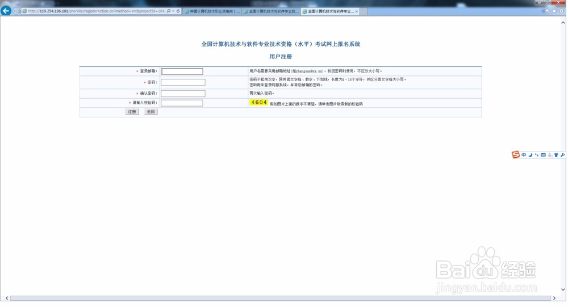The height and width of the screenshot is (307, 568).
Task: Click the page title 全国计算机技术与软件专业技术资格（水平）考试网上报名系统
Action: (x=281, y=44)
